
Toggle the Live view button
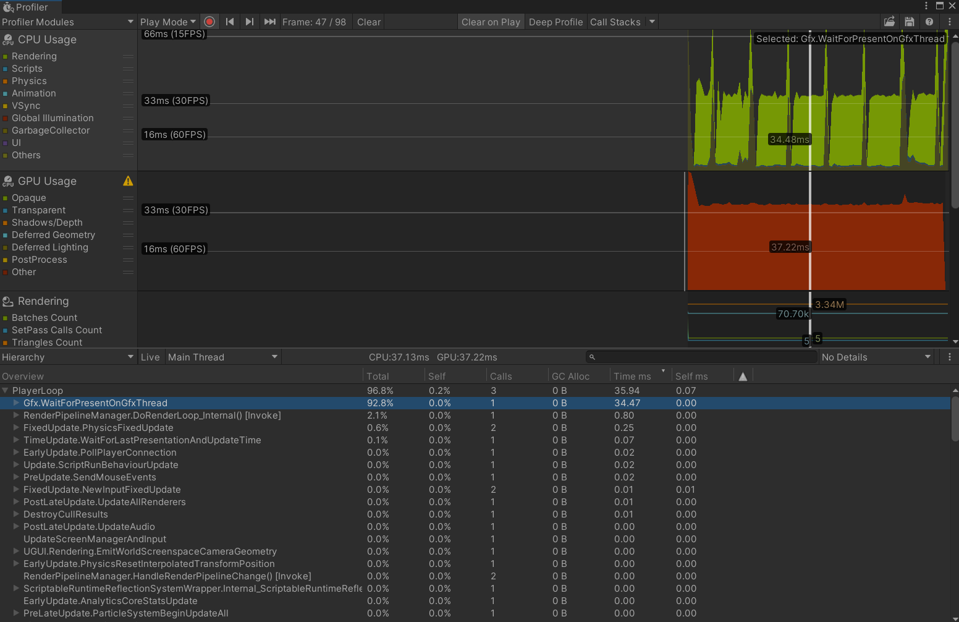tap(150, 357)
